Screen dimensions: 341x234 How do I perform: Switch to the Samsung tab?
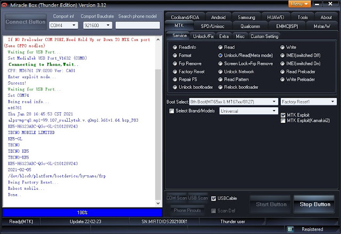pos(246,17)
